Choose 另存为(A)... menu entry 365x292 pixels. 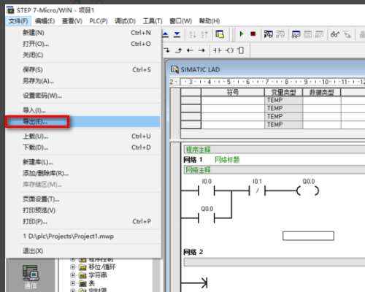coord(82,81)
